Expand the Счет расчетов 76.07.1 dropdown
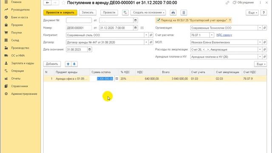The height and width of the screenshot is (153, 272). click(x=212, y=35)
